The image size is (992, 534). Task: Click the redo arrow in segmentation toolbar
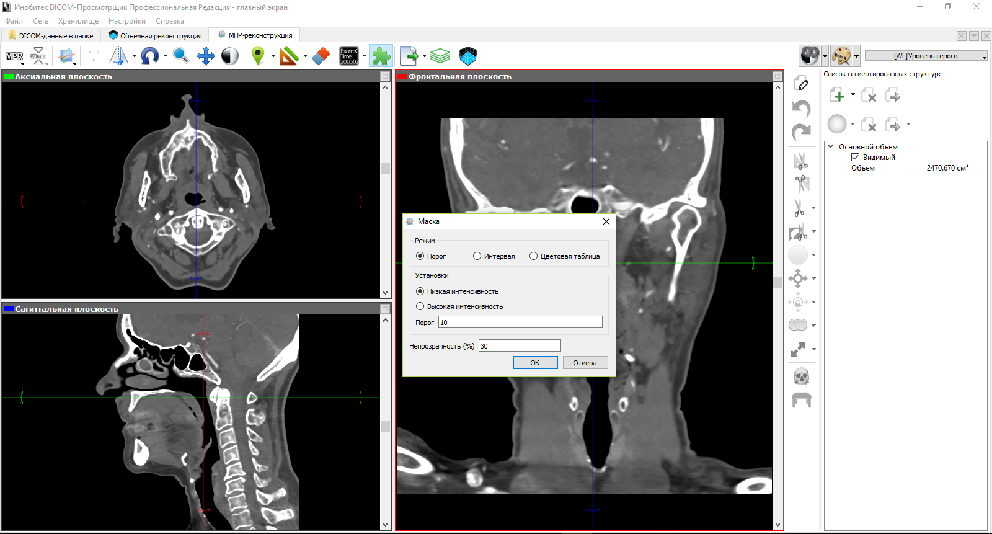pos(801,131)
